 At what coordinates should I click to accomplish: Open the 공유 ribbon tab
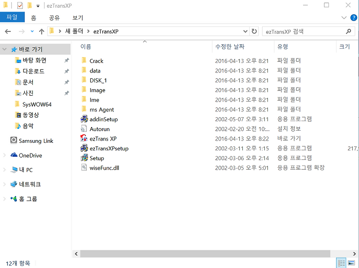click(54, 18)
